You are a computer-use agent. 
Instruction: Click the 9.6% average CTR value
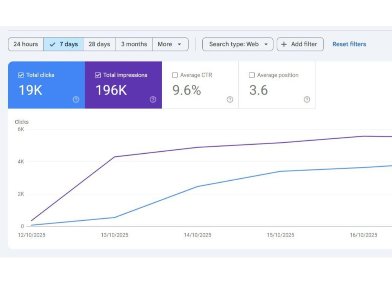click(x=187, y=90)
